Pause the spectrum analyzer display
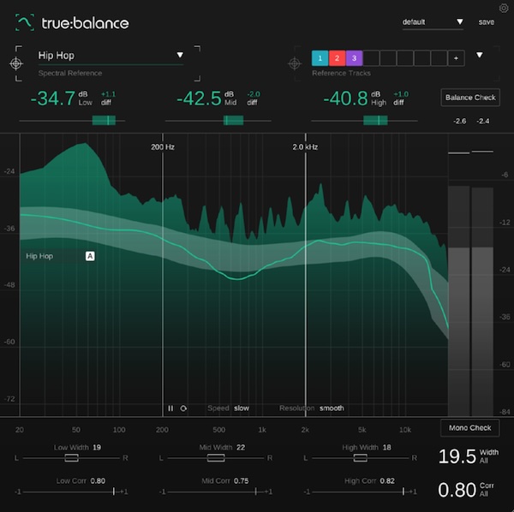Viewport: 514px width, 512px height. pos(170,408)
